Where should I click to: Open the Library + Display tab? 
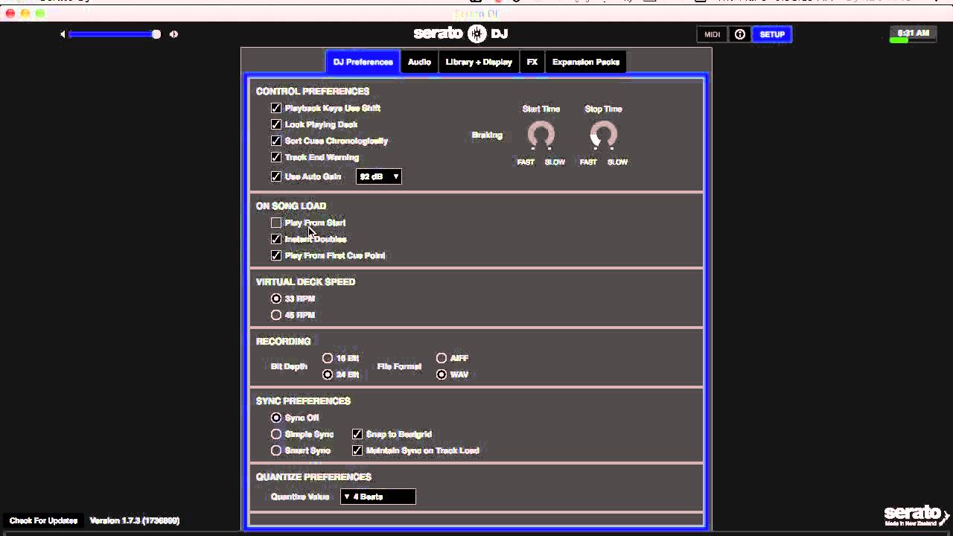pyautogui.click(x=479, y=63)
